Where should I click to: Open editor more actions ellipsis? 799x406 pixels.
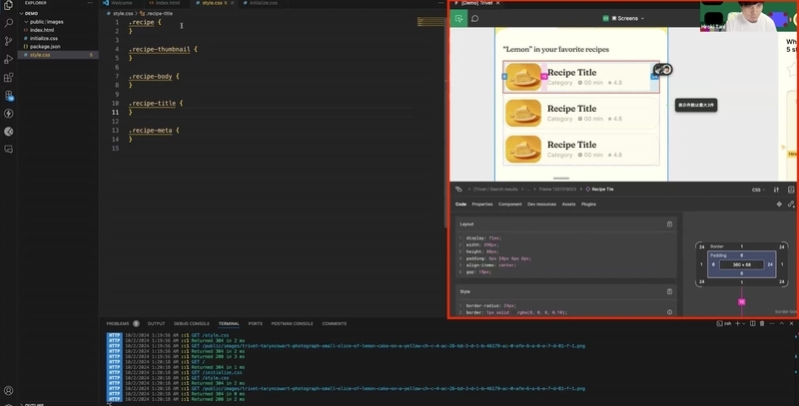coord(440,3)
